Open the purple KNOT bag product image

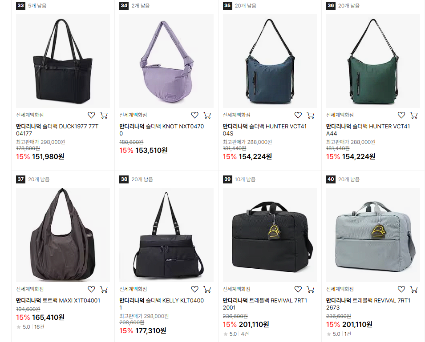click(x=166, y=61)
